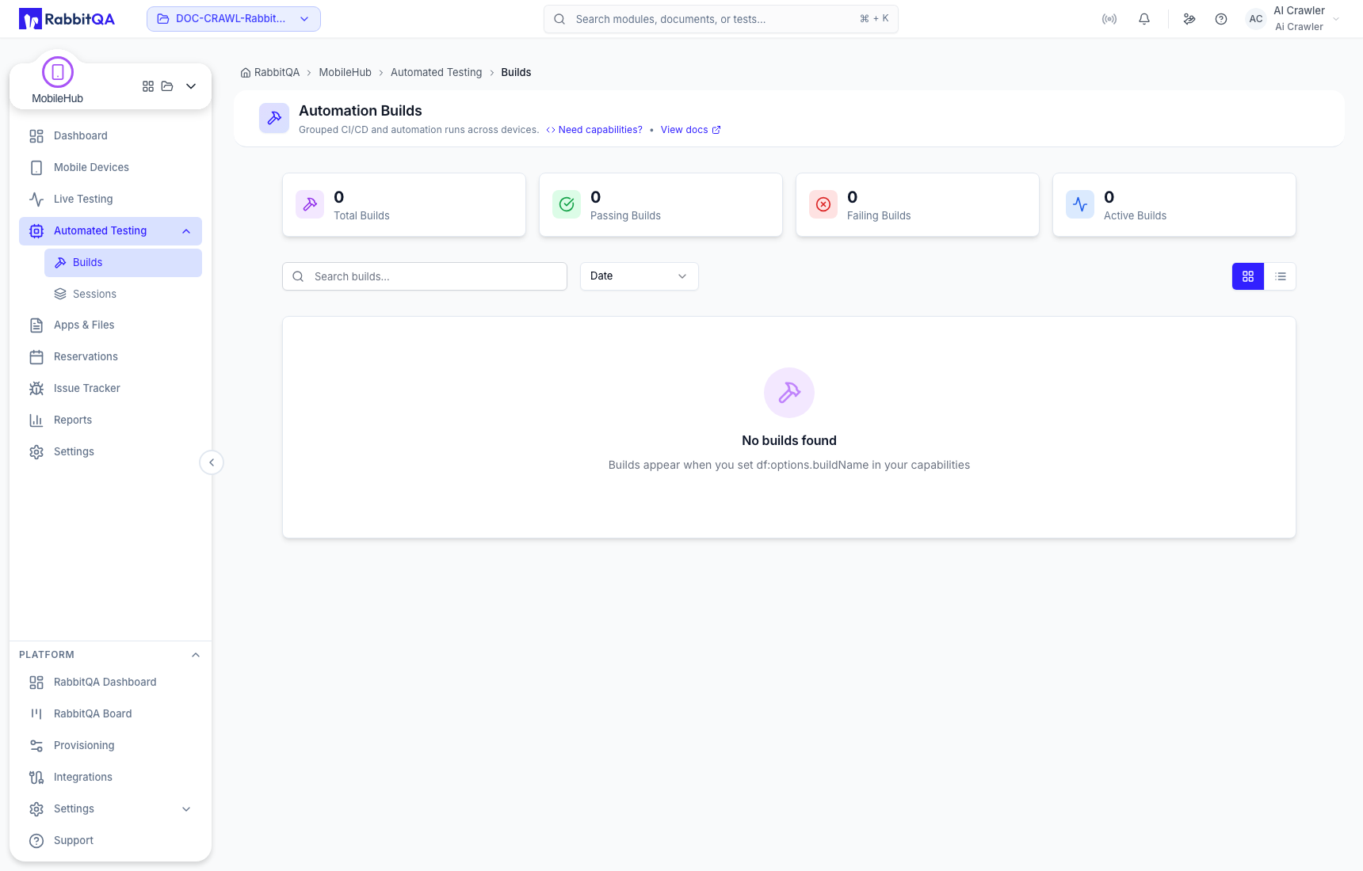Open RabbitQA Dashboard in Platform section
Screen dimensions: 1363x871
click(110, 683)
